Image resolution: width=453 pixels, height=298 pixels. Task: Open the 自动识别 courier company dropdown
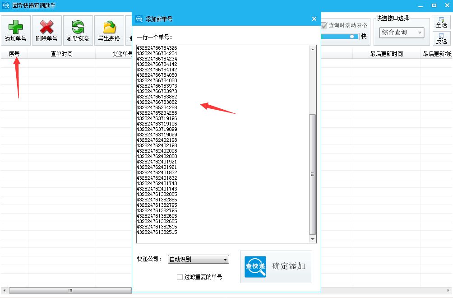[198, 259]
